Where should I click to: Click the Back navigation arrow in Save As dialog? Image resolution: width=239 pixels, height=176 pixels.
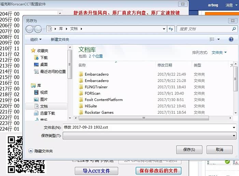click(x=29, y=29)
